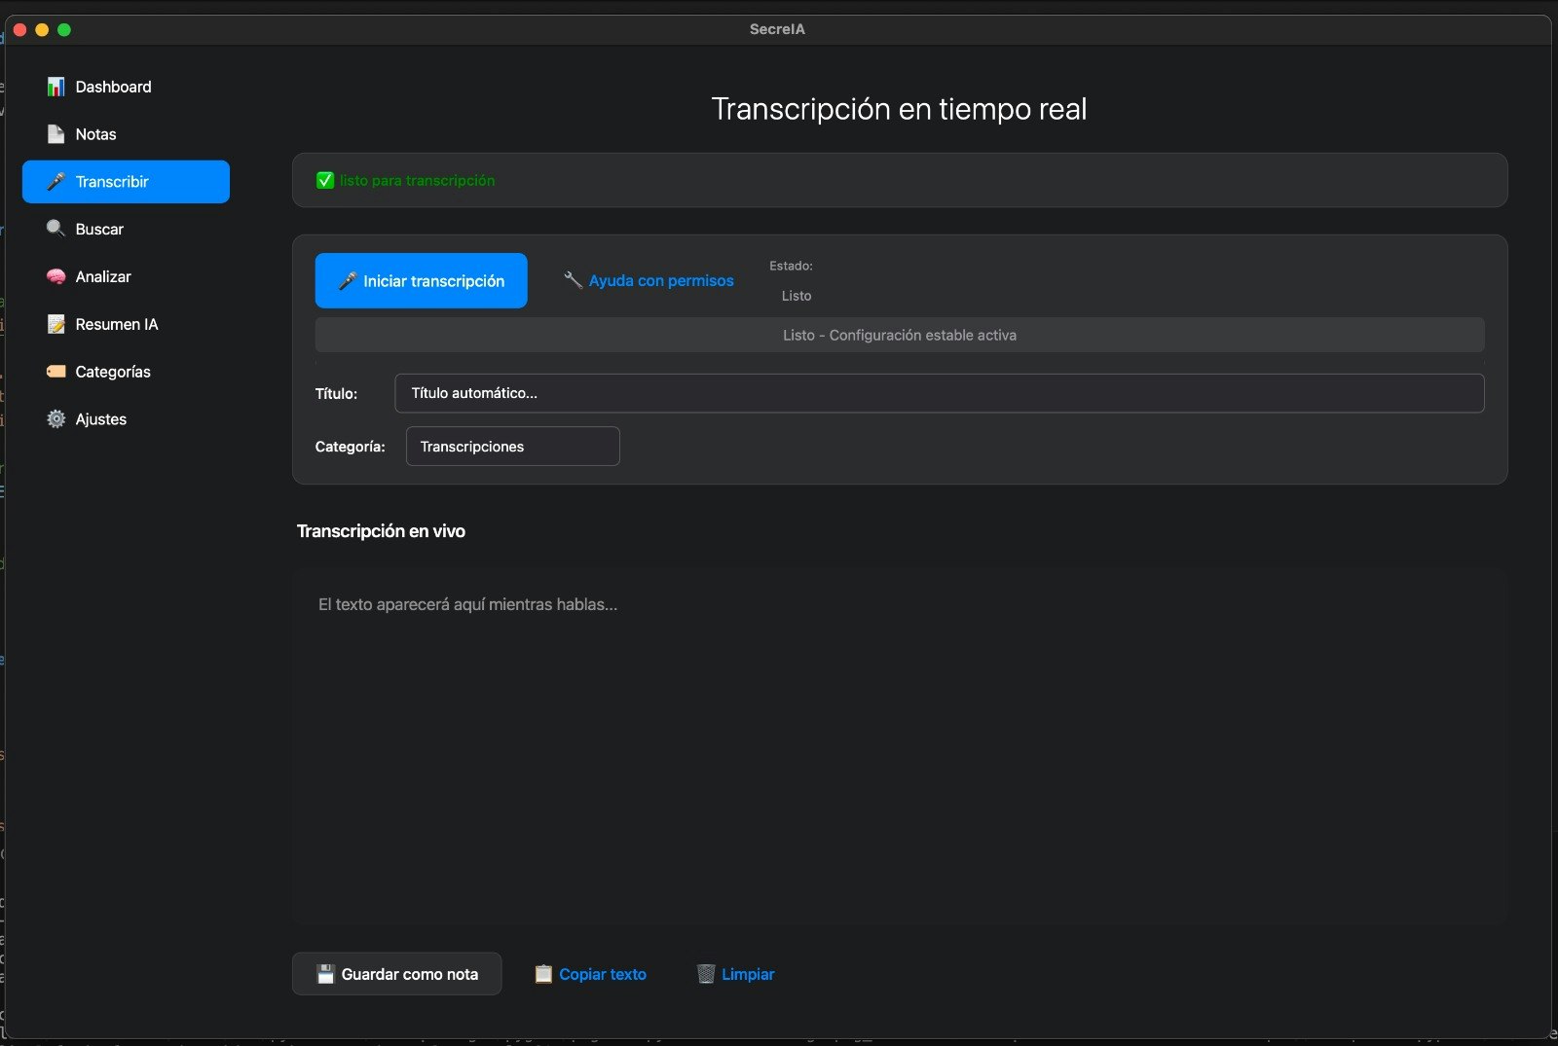The width and height of the screenshot is (1558, 1046).
Task: Open Categorías in the sidebar
Action: 126,372
